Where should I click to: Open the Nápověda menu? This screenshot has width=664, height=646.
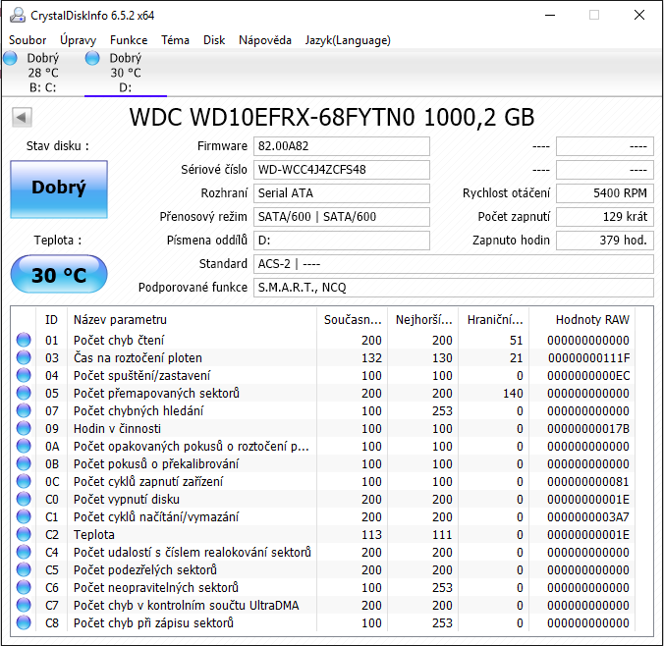[265, 40]
